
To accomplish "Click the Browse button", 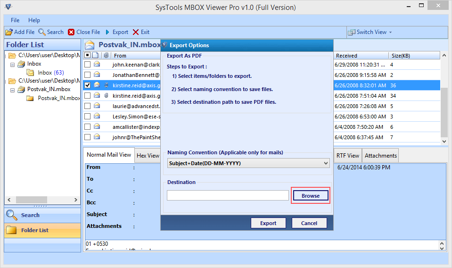I will coord(311,196).
